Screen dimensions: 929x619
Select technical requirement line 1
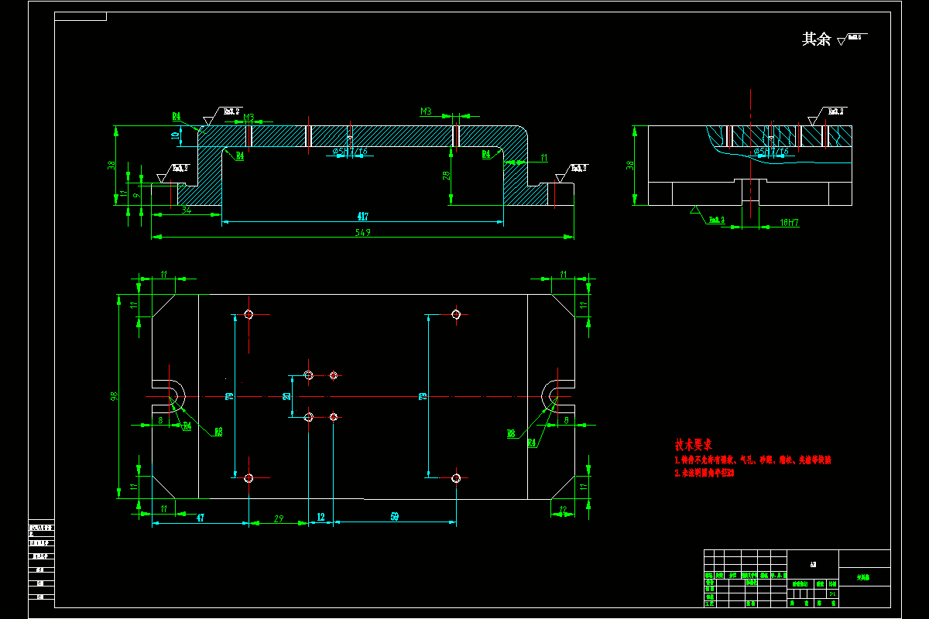click(x=753, y=460)
